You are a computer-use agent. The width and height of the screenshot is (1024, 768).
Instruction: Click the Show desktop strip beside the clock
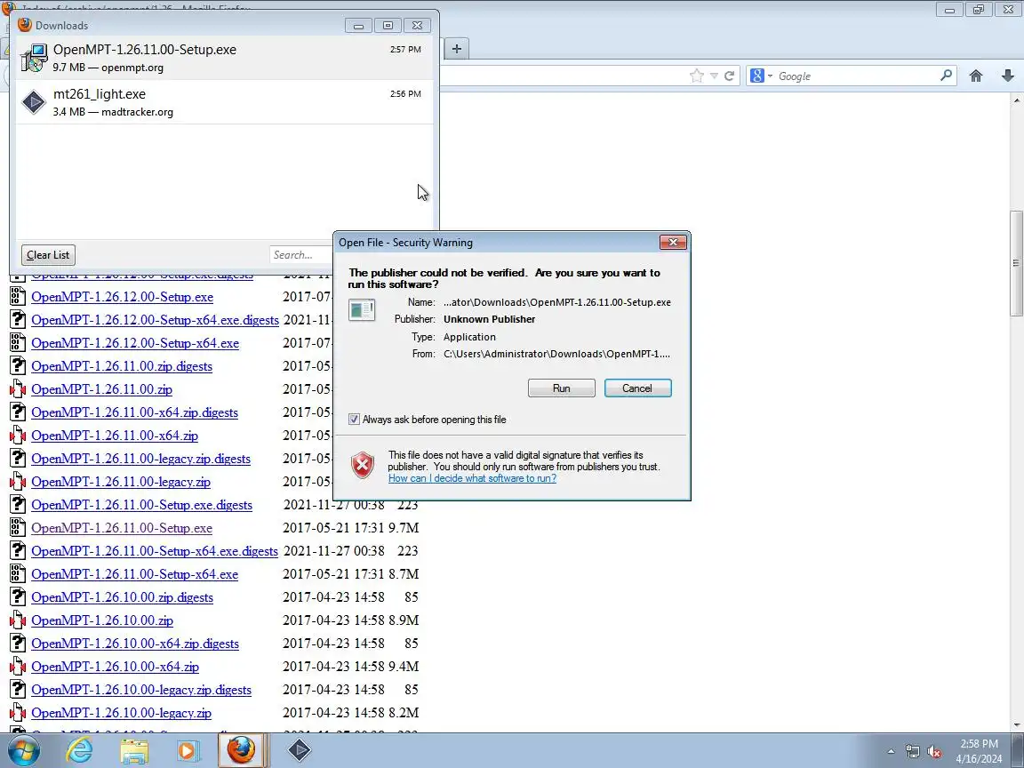[1018, 750]
